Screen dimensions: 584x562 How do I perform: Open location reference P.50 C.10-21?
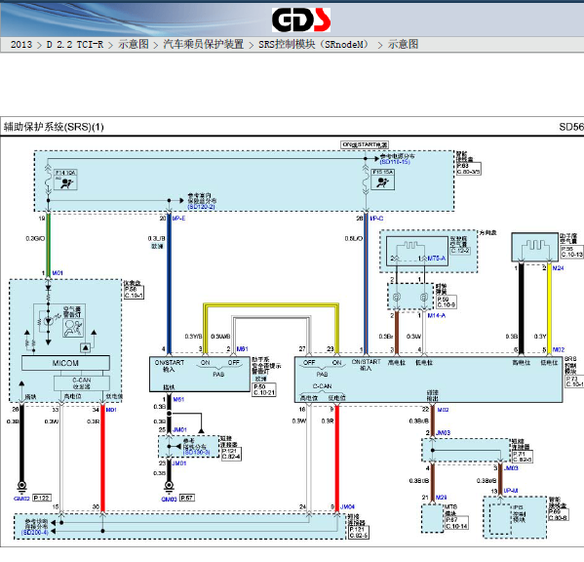[x=264, y=390]
